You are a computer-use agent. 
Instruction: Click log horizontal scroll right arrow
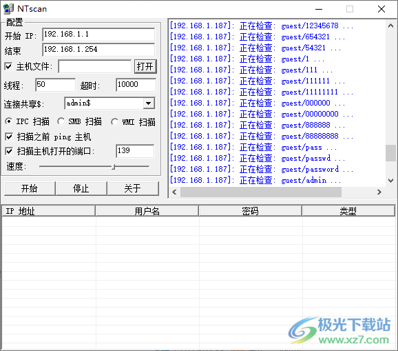(379, 192)
